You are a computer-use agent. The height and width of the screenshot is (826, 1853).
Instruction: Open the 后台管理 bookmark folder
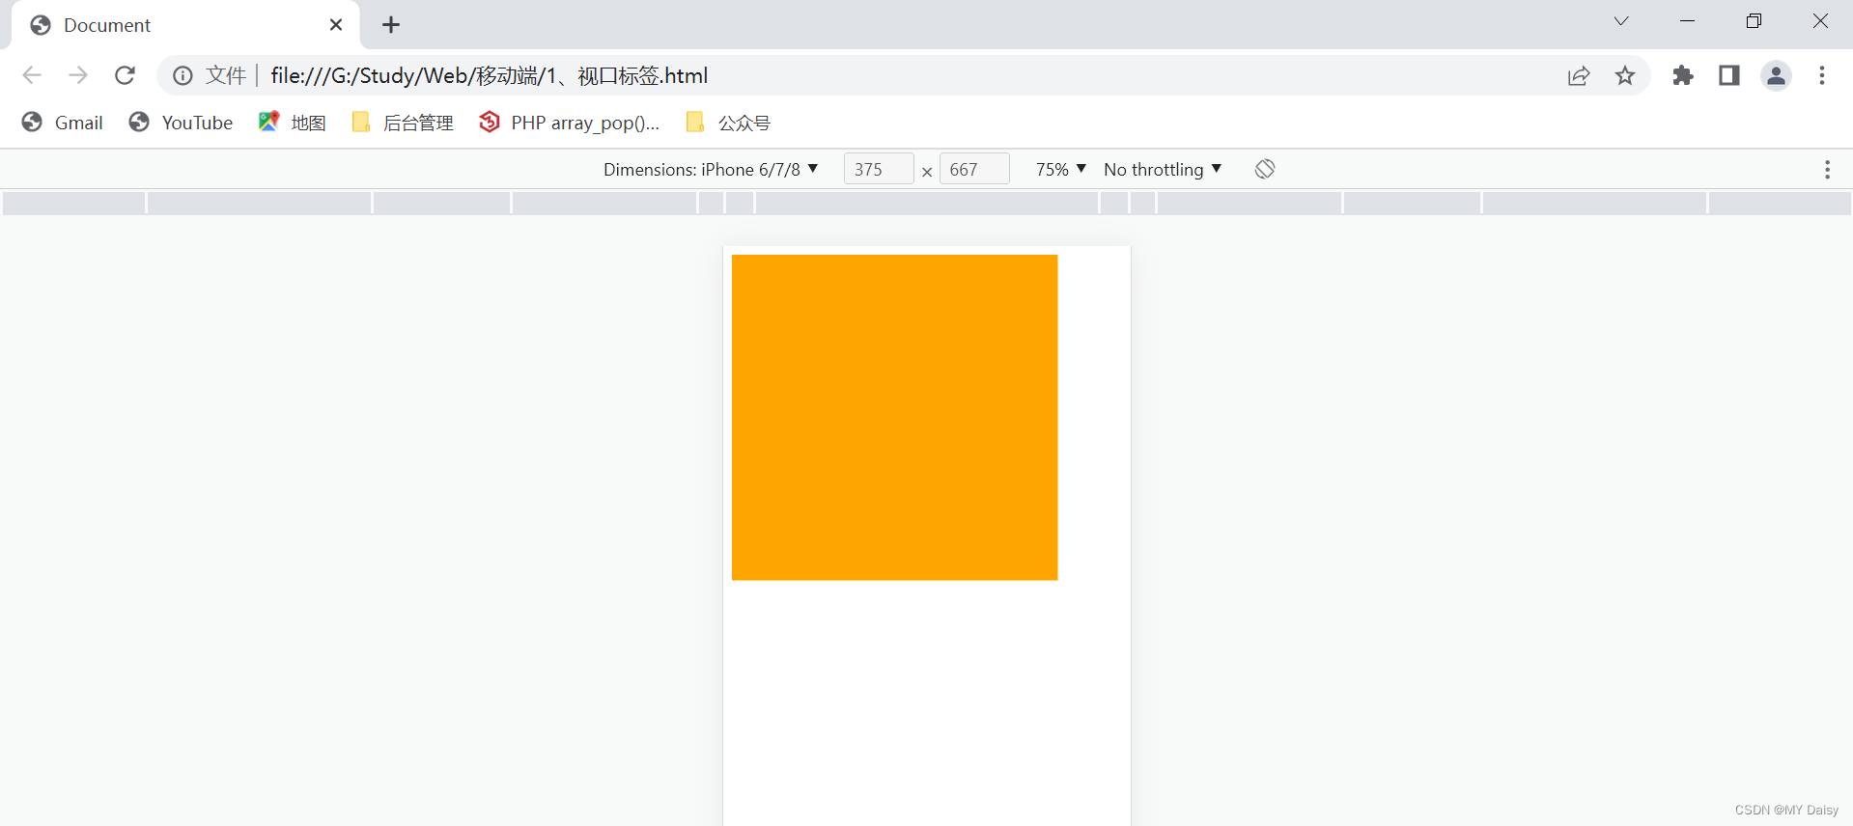coord(403,123)
